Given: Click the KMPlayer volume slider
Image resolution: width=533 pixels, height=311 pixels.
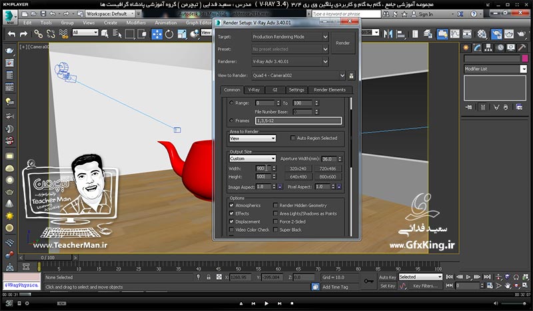Looking at the screenshot, I should tap(514, 303).
